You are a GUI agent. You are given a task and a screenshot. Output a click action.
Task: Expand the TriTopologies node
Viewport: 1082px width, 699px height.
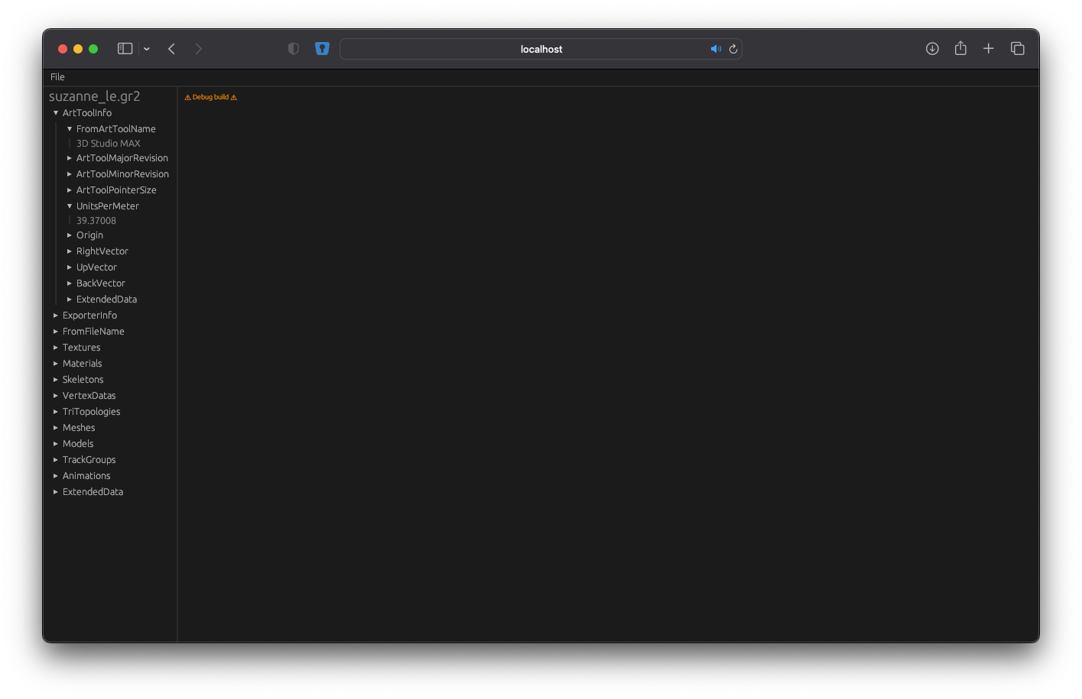(x=56, y=412)
